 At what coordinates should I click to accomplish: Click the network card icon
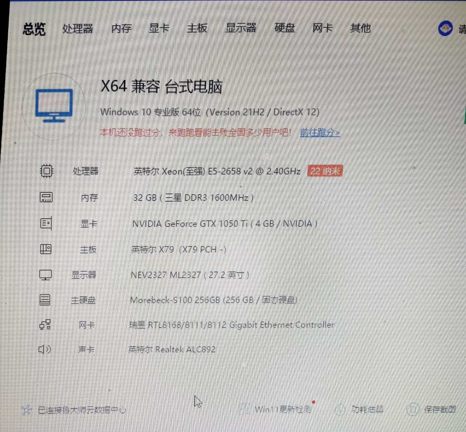coord(45,324)
